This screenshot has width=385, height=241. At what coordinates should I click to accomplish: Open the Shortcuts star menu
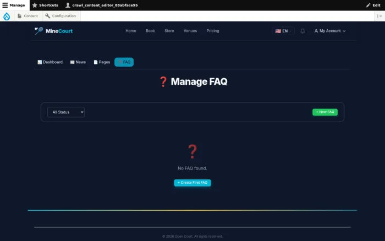[46, 5]
